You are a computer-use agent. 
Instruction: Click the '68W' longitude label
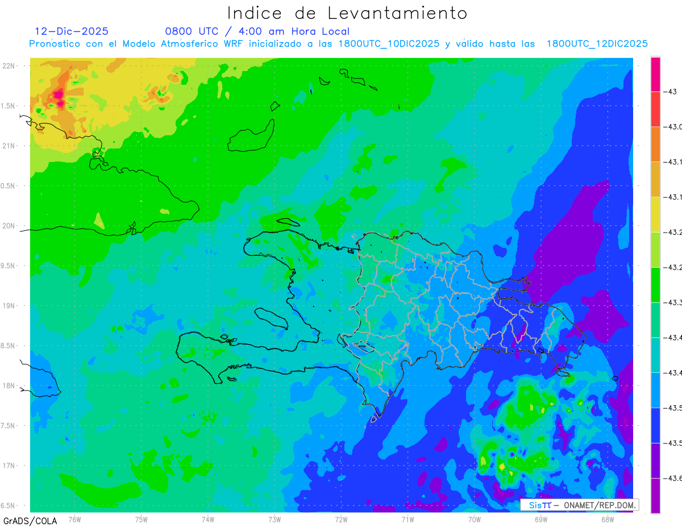pos(608,519)
